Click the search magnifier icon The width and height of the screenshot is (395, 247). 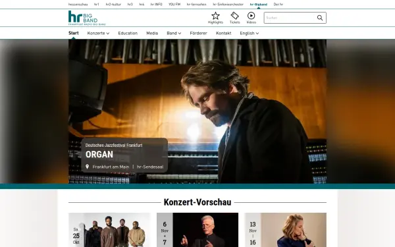point(320,18)
